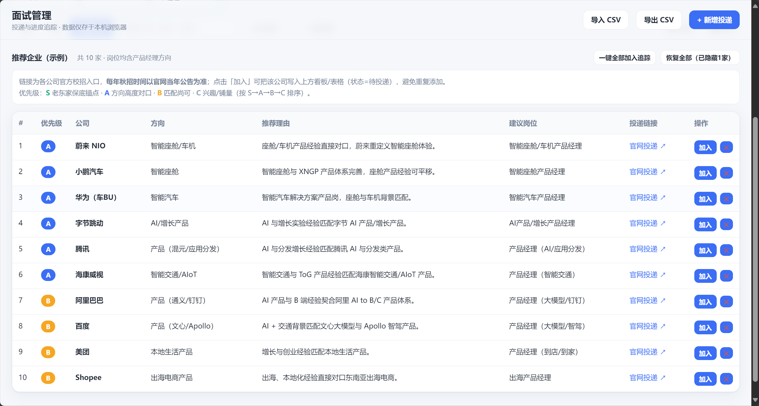Screen dimensions: 759x406
Task: Export data with 导出 CSV
Action: (659, 20)
